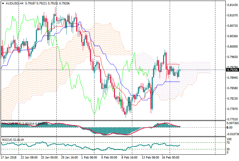
Task: Select the RSI(14) indicator label
Action: coord(7,139)
